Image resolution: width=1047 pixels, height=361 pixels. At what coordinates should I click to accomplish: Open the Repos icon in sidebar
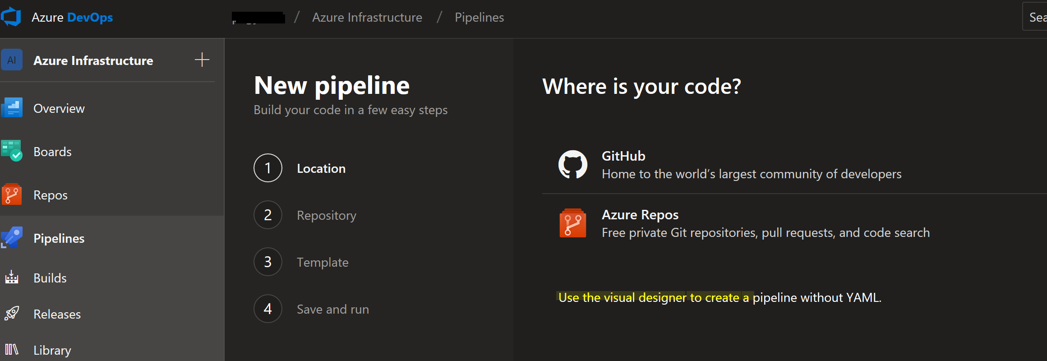pos(12,194)
